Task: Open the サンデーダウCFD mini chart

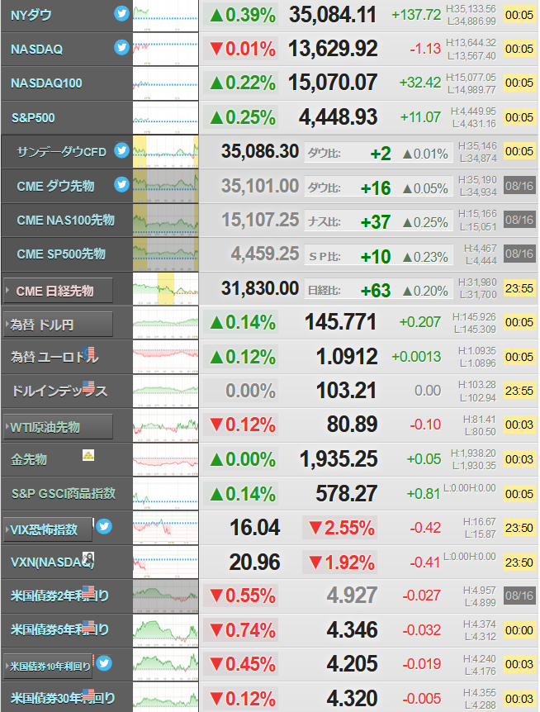Action: tap(166, 152)
